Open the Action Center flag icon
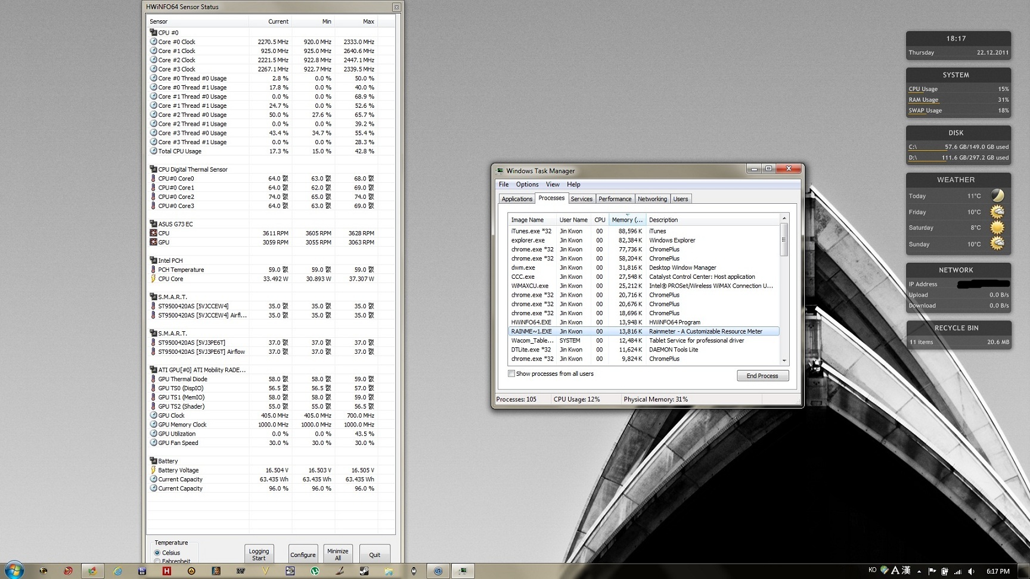Viewport: 1030px width, 579px height. point(932,571)
